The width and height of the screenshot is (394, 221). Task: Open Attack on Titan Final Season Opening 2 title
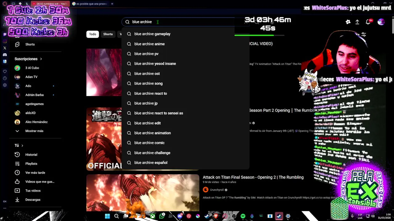pyautogui.click(x=253, y=177)
